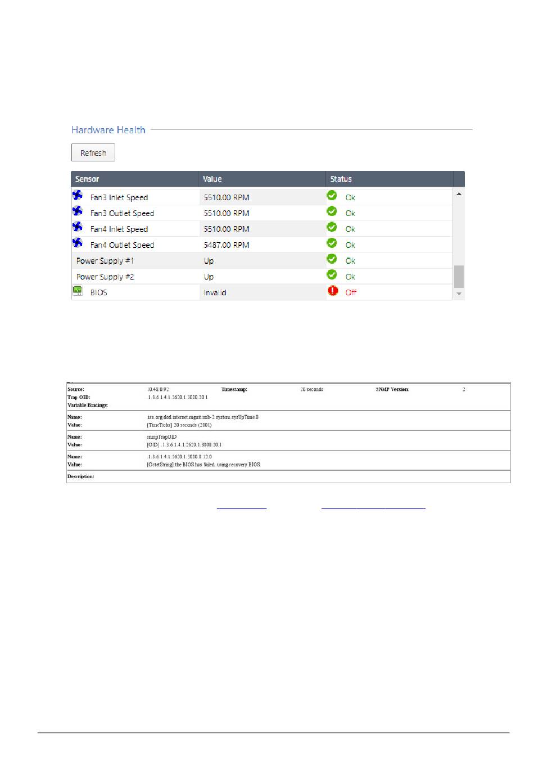Image resolution: width=534 pixels, height=770 pixels.
Task: Click the sensor table scrollbar thumb
Action: coord(459,276)
